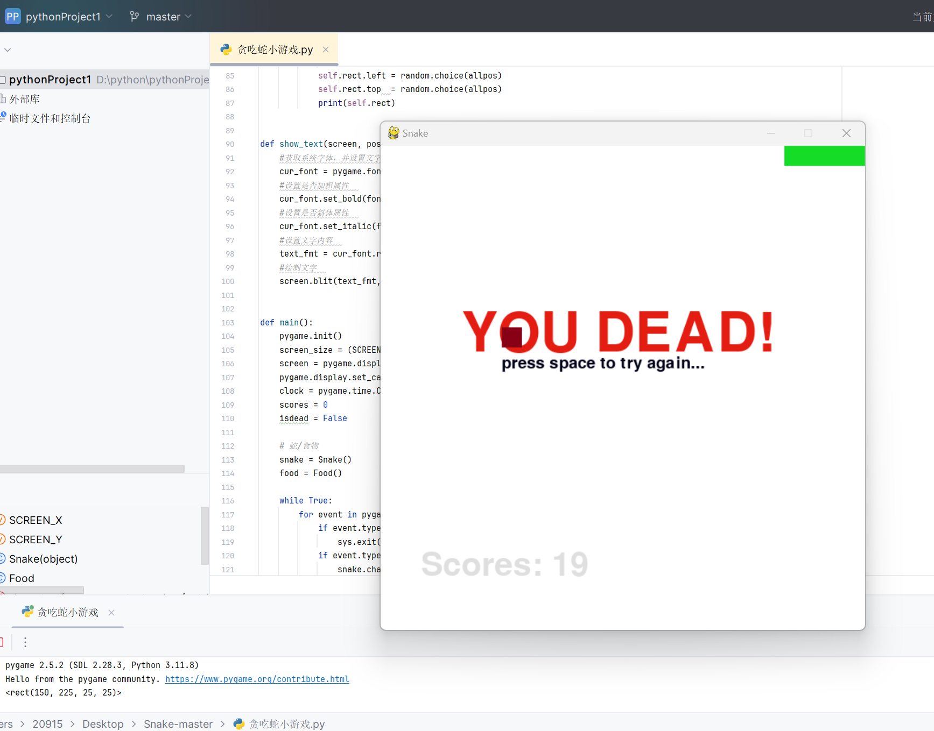The width and height of the screenshot is (934, 731).
Task: Click the green food block in Snake
Action: pos(825,156)
